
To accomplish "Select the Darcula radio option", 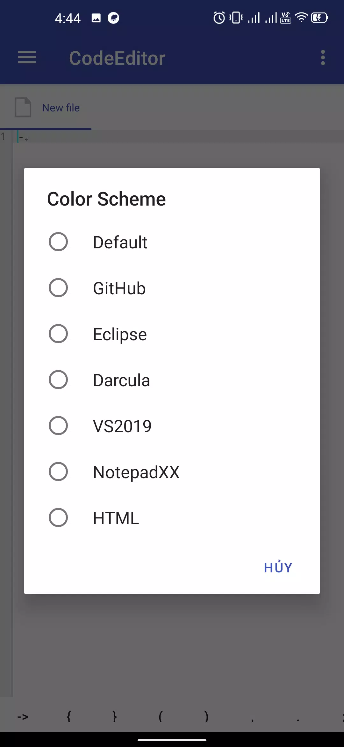I will point(172,380).
